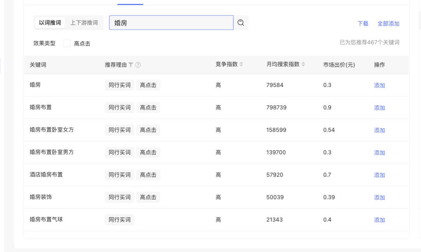
Task: Select keyword cell 酒店婚房布置
Action: [x=46, y=175]
